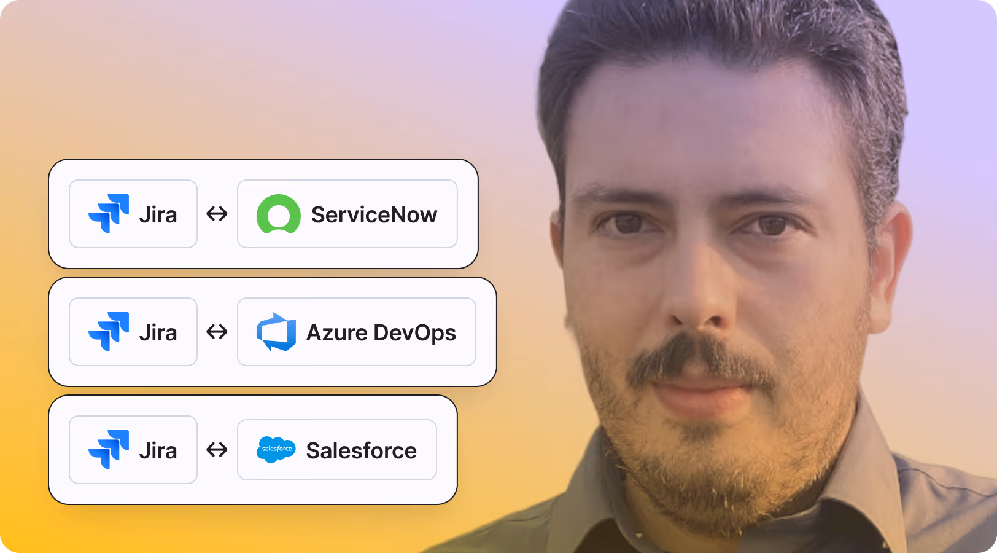Screen dimensions: 997x553
Task: Click the blue Azure DevOps logo
Action: coord(276,332)
